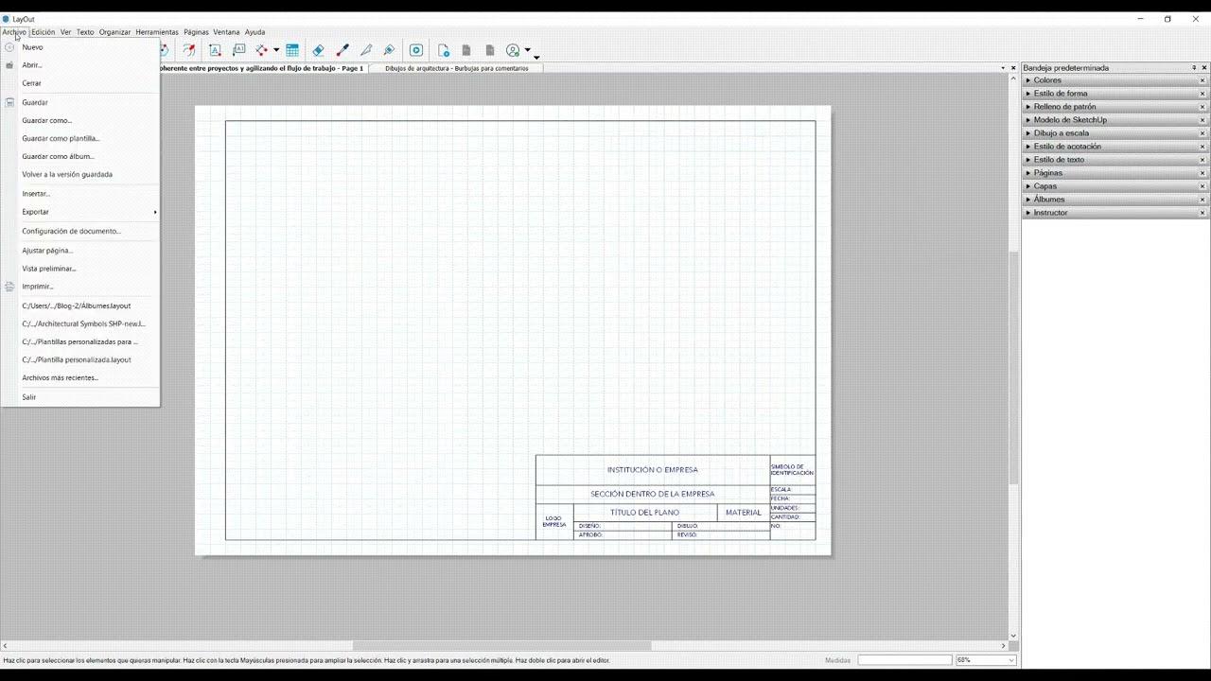Insert a new page using the toolbar icon

(443, 50)
